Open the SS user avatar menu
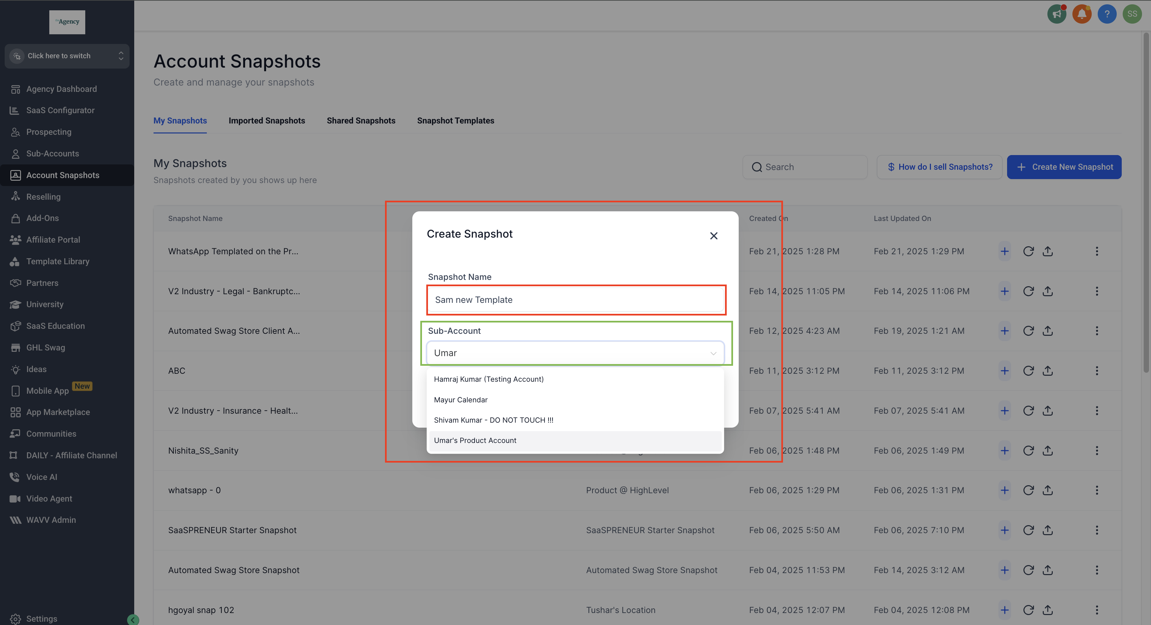This screenshot has height=625, width=1151. (1132, 14)
